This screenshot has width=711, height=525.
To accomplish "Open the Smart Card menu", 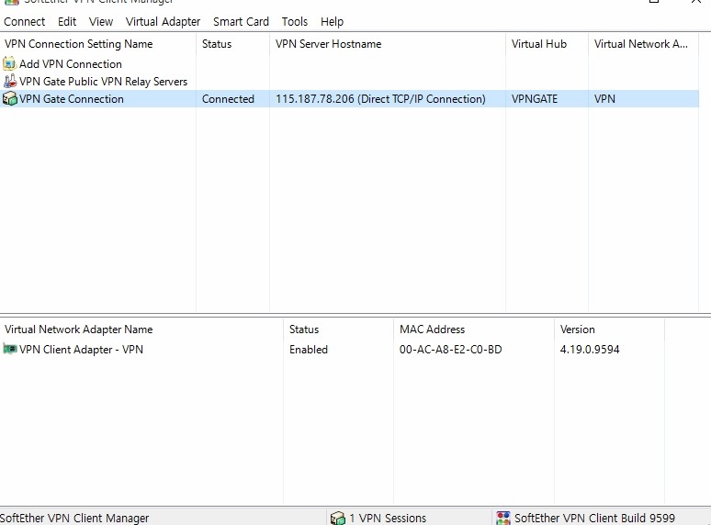I will [241, 22].
